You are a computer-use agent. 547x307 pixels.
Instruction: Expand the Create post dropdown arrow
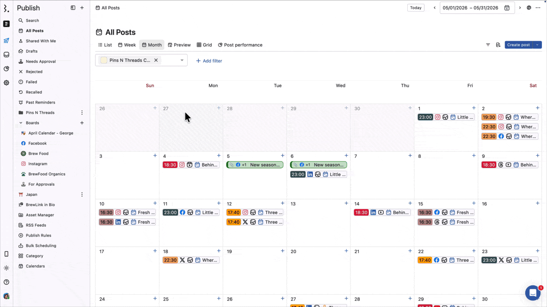tap(538, 45)
